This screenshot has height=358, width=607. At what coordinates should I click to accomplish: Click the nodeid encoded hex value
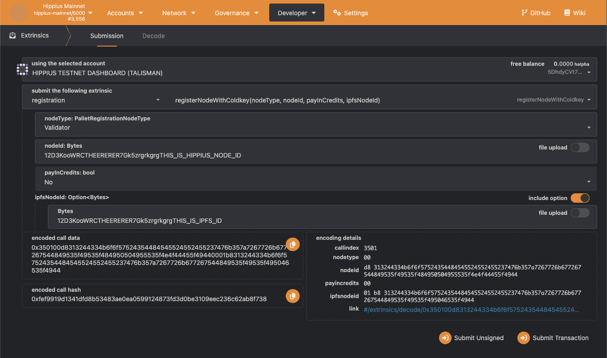click(x=473, y=270)
